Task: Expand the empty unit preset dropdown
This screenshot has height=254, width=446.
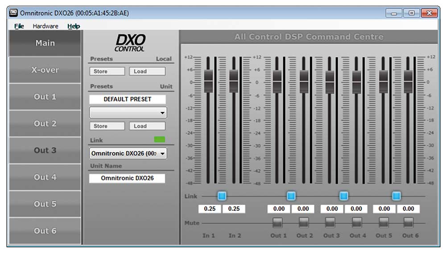Action: 128,113
